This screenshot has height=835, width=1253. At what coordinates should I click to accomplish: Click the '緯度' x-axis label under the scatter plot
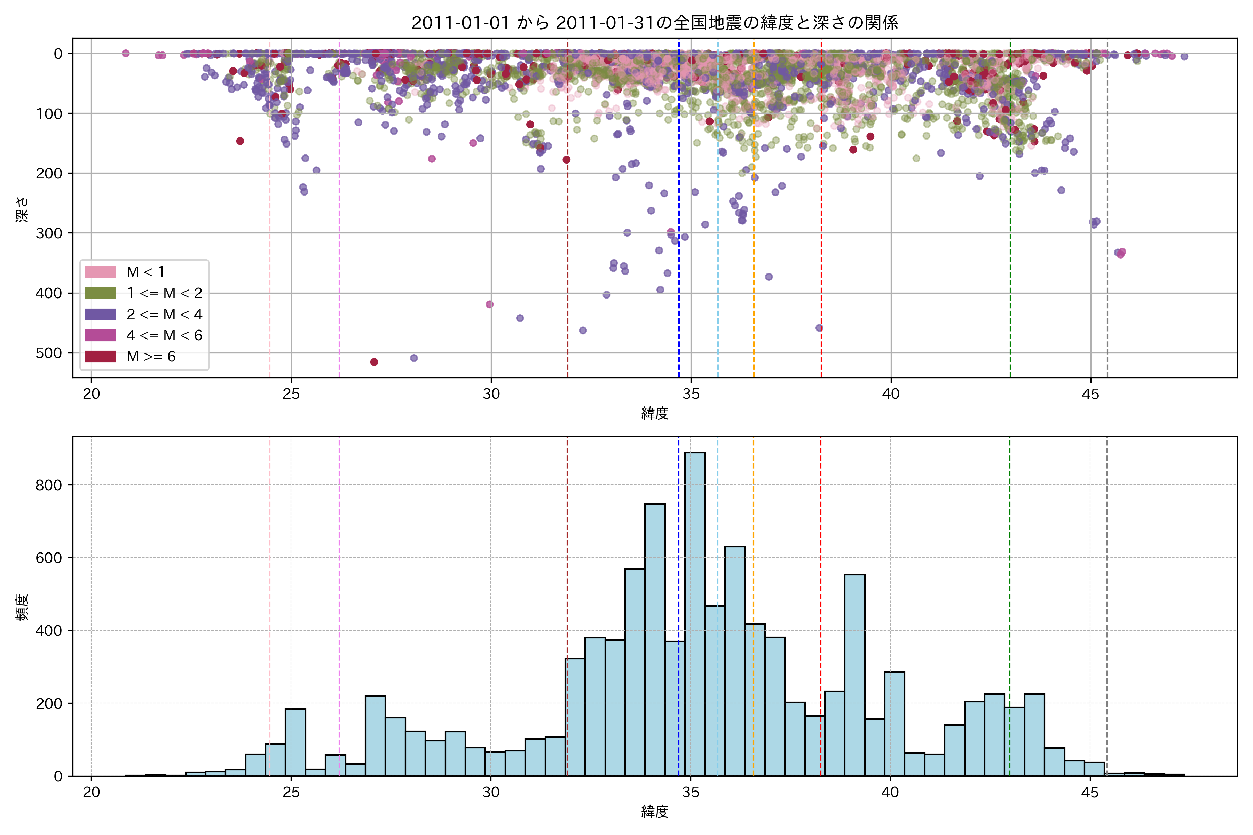[x=655, y=413]
